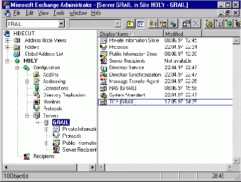Screen dimensions: 241x182
Task: Select the Message Transfer Agent icon
Action: tap(104, 81)
